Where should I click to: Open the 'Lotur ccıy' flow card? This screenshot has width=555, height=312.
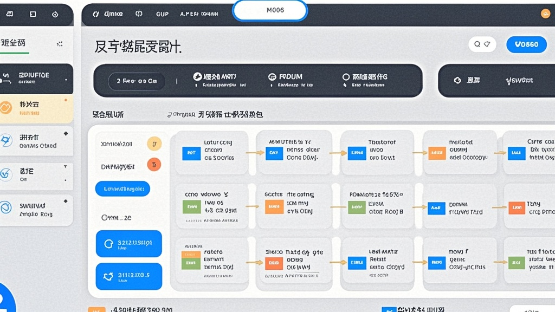(212, 152)
